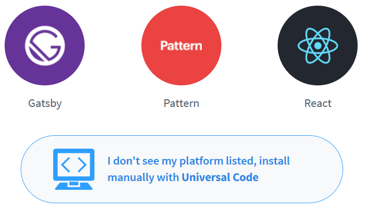Select the dark React platform circle
Screen dimensions: 370x215
pos(317,45)
